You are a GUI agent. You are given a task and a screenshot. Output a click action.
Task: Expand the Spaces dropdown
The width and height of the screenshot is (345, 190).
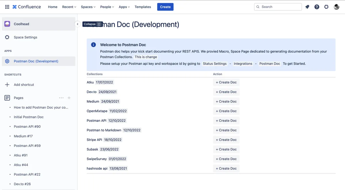88,7
